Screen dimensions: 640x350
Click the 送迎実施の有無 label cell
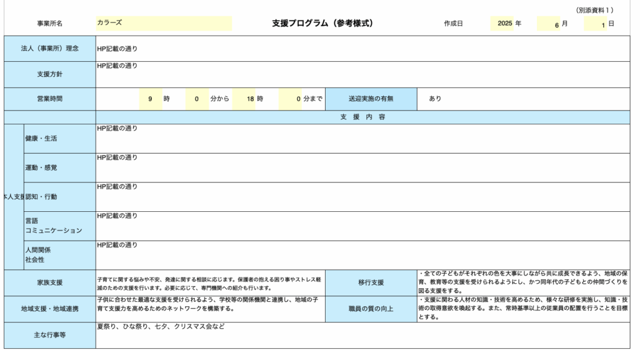pyautogui.click(x=374, y=99)
